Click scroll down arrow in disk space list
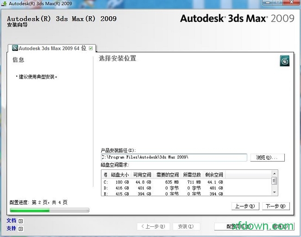This screenshot has height=237, width=301. [274, 193]
